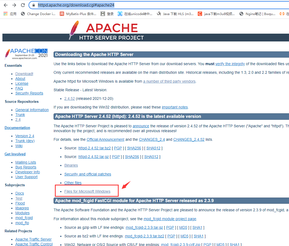The image size is (289, 246).
Task: Open the Docs subproject link
Action: pos(20,193)
